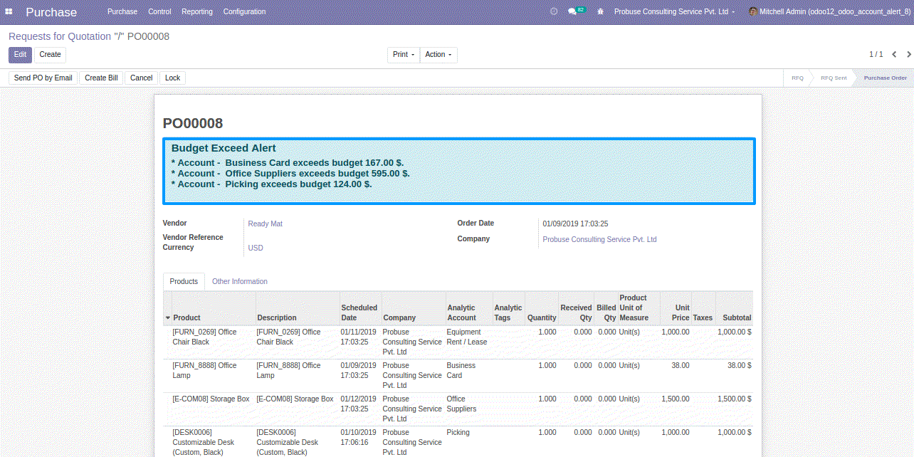The height and width of the screenshot is (457, 914).
Task: Click the Purchase app title
Action: tap(51, 12)
